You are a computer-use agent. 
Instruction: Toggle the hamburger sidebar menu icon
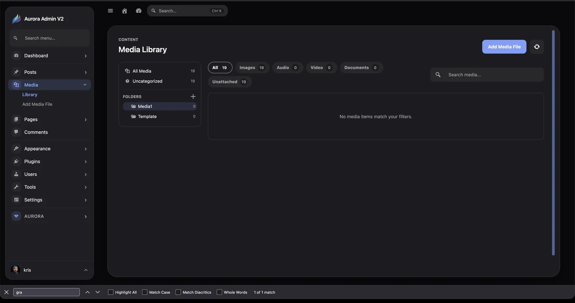click(110, 11)
